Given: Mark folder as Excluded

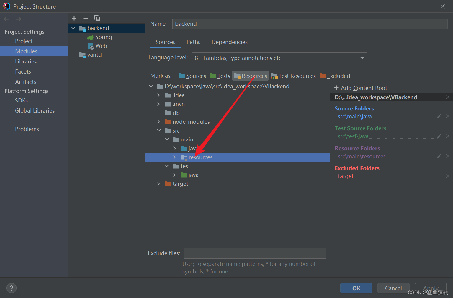Looking at the screenshot, I should (x=335, y=76).
